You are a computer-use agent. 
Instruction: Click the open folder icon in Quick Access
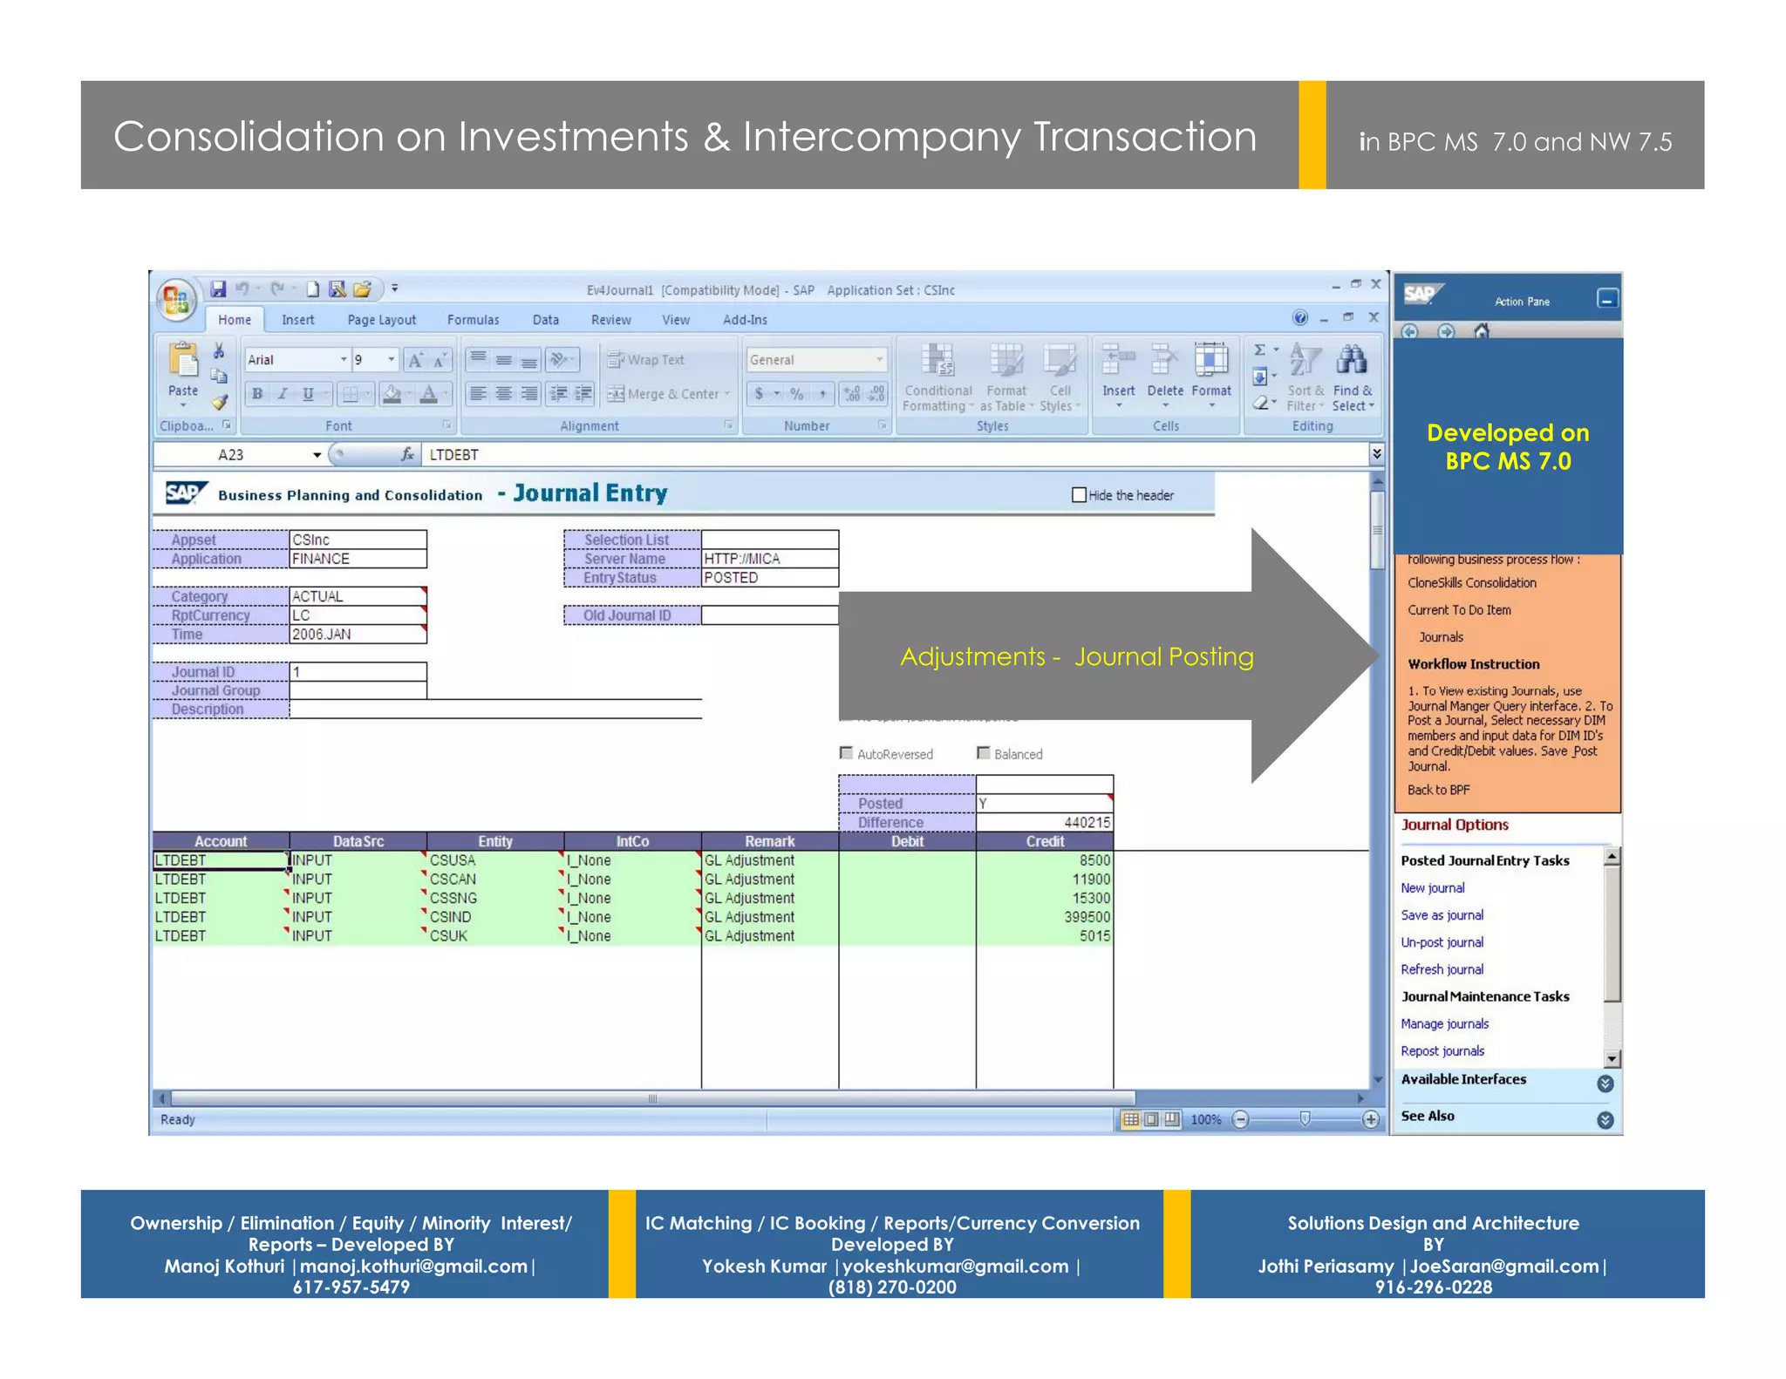tap(362, 289)
